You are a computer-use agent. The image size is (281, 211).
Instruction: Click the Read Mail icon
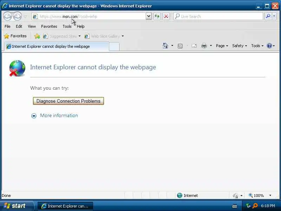tap(194, 46)
